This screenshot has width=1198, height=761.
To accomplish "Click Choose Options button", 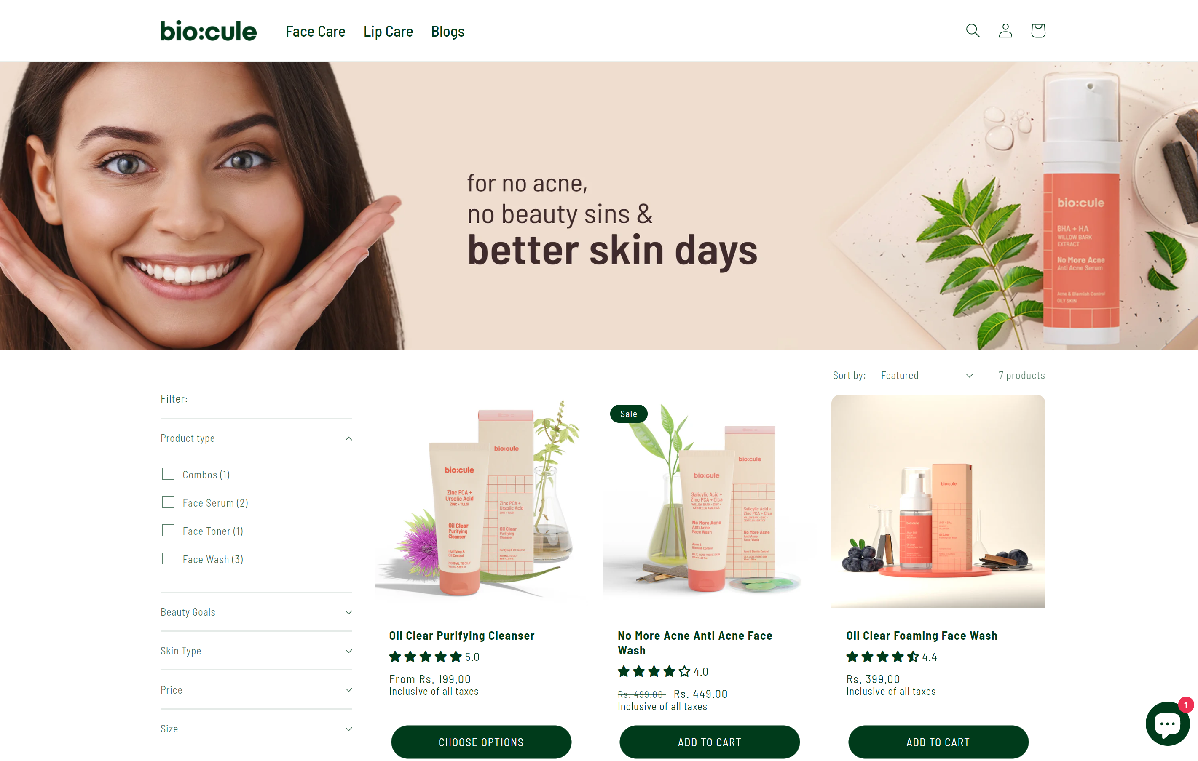I will (x=481, y=742).
